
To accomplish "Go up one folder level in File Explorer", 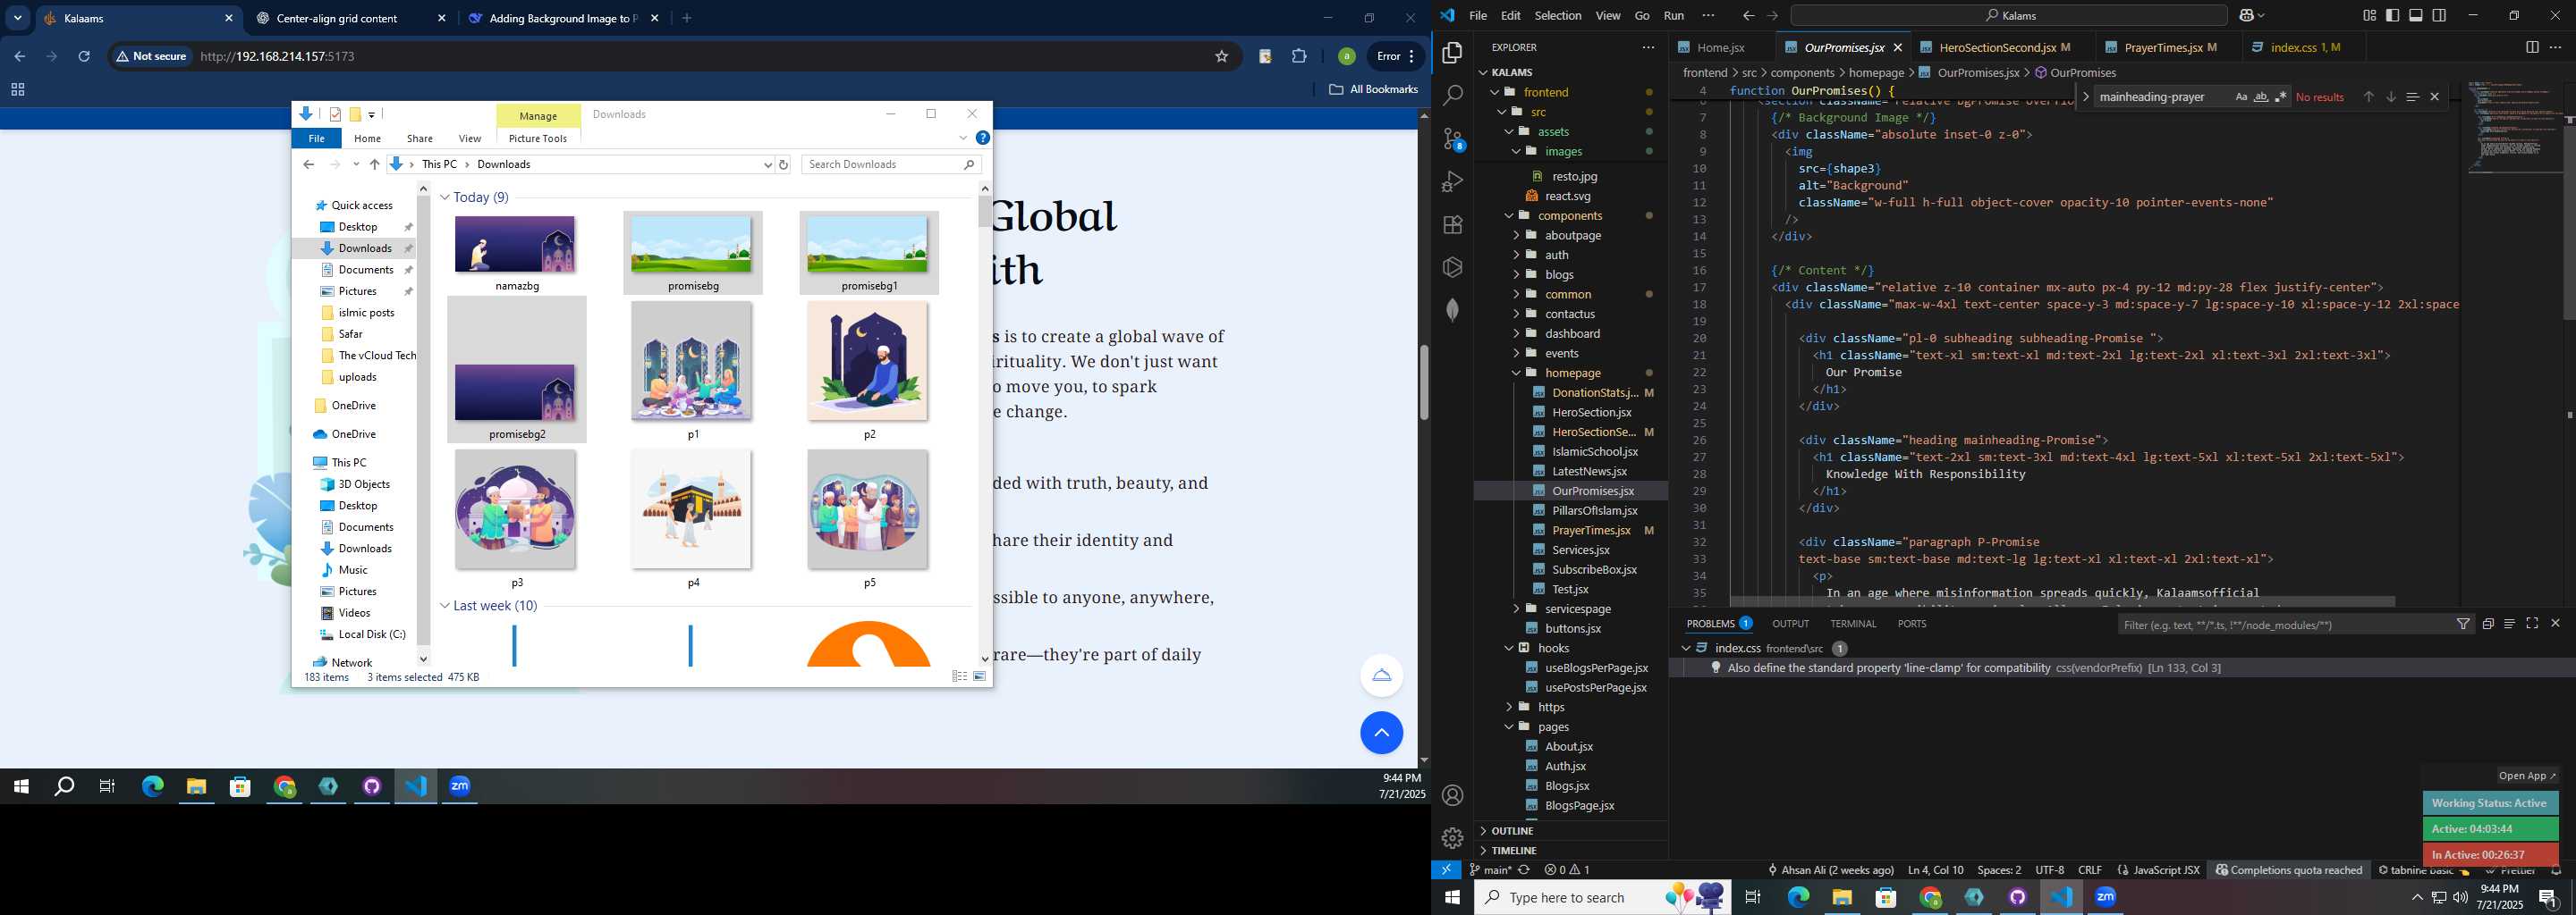I will tap(374, 164).
